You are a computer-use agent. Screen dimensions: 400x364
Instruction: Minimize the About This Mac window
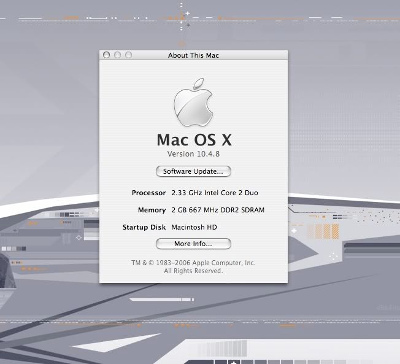coord(118,55)
